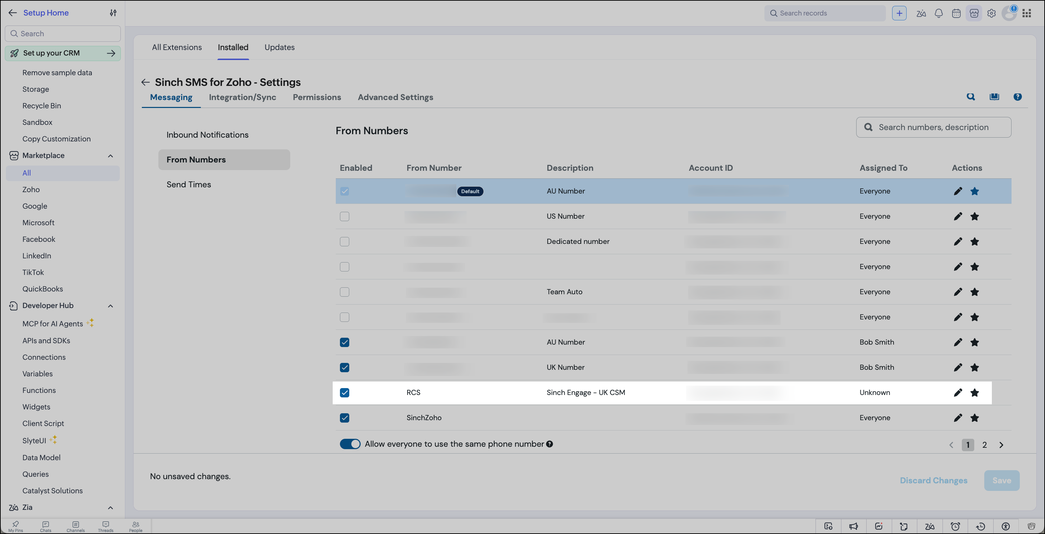1045x534 pixels.
Task: Go to page 2 of numbers
Action: pyautogui.click(x=984, y=445)
